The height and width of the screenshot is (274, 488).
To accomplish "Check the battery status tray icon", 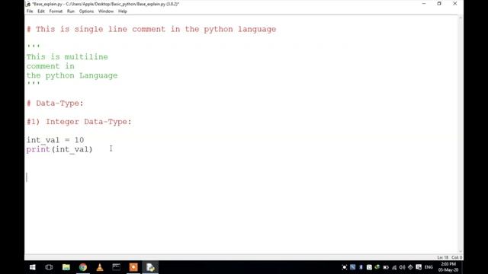I will (386, 267).
